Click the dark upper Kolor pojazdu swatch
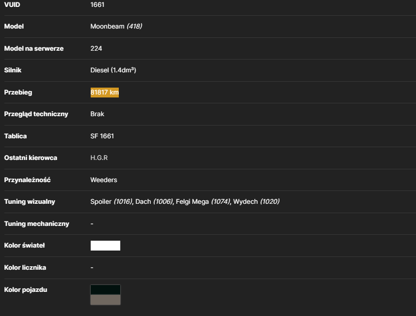 click(105, 289)
